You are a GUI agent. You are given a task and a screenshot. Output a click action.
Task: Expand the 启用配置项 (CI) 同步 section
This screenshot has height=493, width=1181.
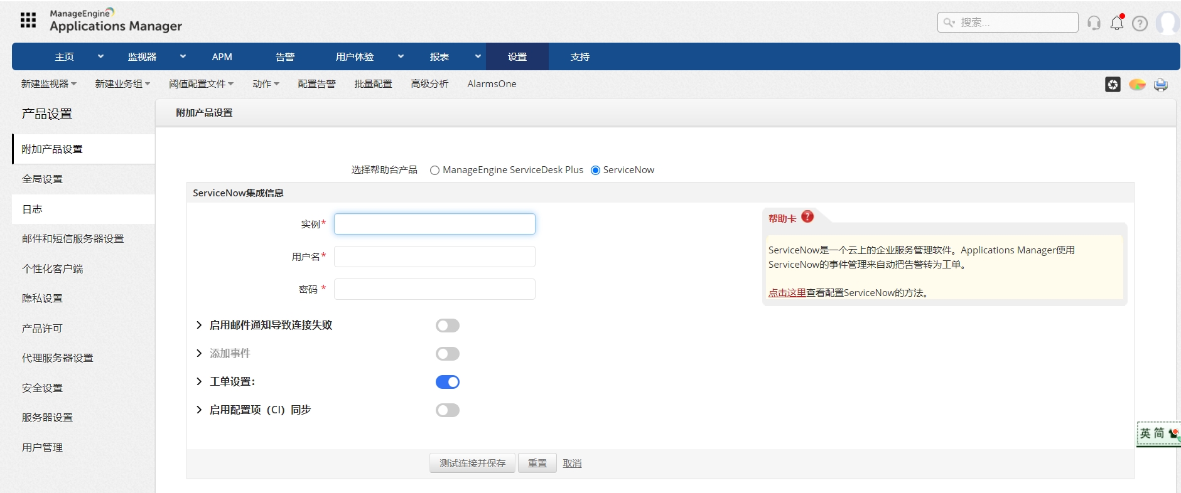199,410
